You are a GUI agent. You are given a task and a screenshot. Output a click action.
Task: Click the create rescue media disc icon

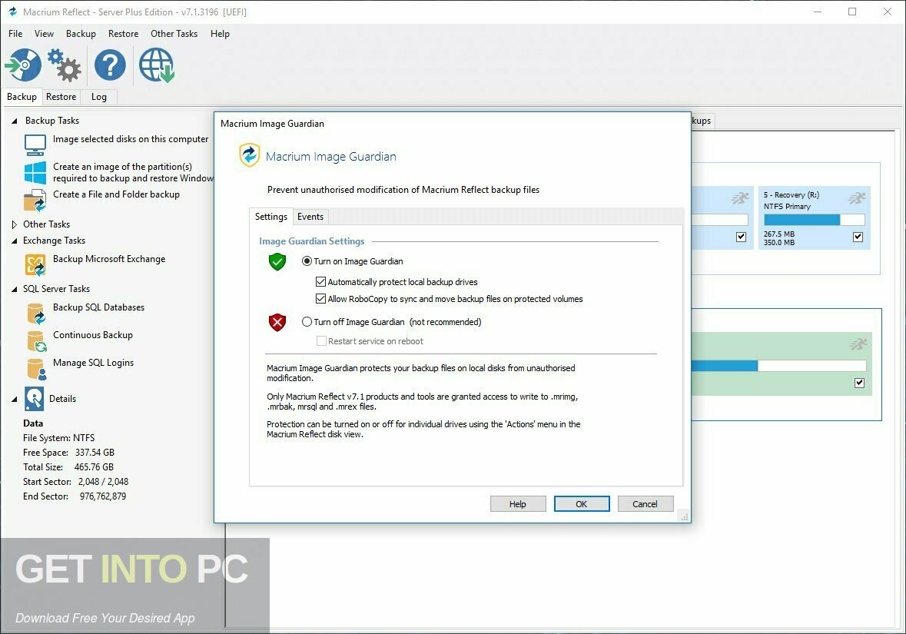click(24, 65)
